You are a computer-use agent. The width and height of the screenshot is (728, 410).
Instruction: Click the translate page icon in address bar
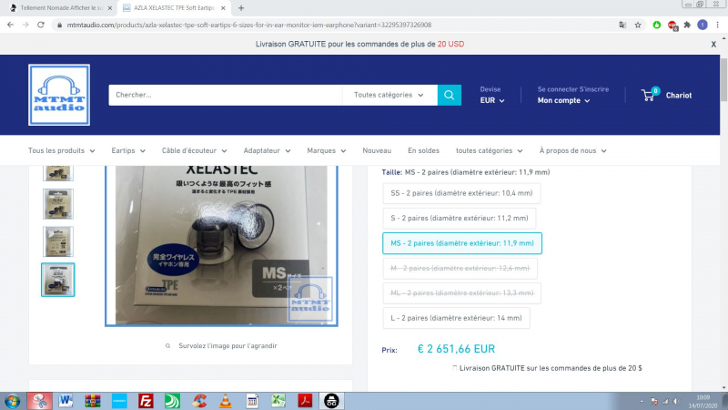click(x=622, y=25)
